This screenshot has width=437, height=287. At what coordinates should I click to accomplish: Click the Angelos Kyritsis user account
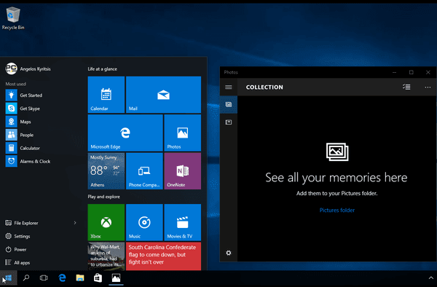tap(28, 68)
